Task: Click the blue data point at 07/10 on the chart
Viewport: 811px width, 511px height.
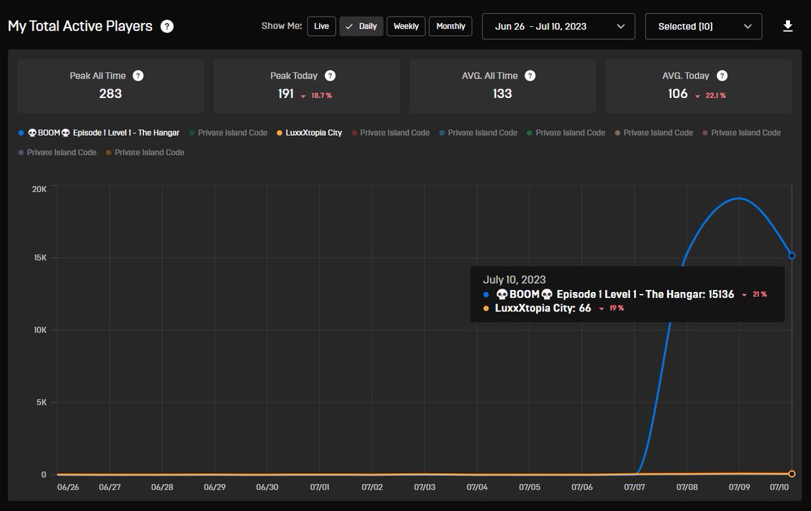Action: pyautogui.click(x=791, y=255)
